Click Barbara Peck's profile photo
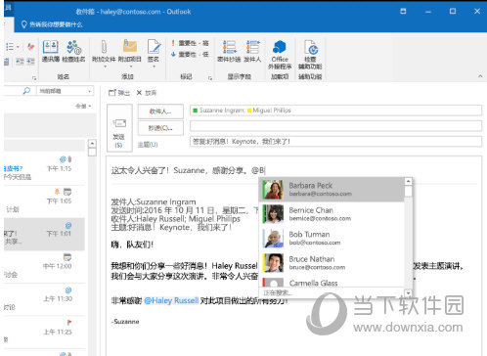This screenshot has width=487, height=356. pos(273,190)
